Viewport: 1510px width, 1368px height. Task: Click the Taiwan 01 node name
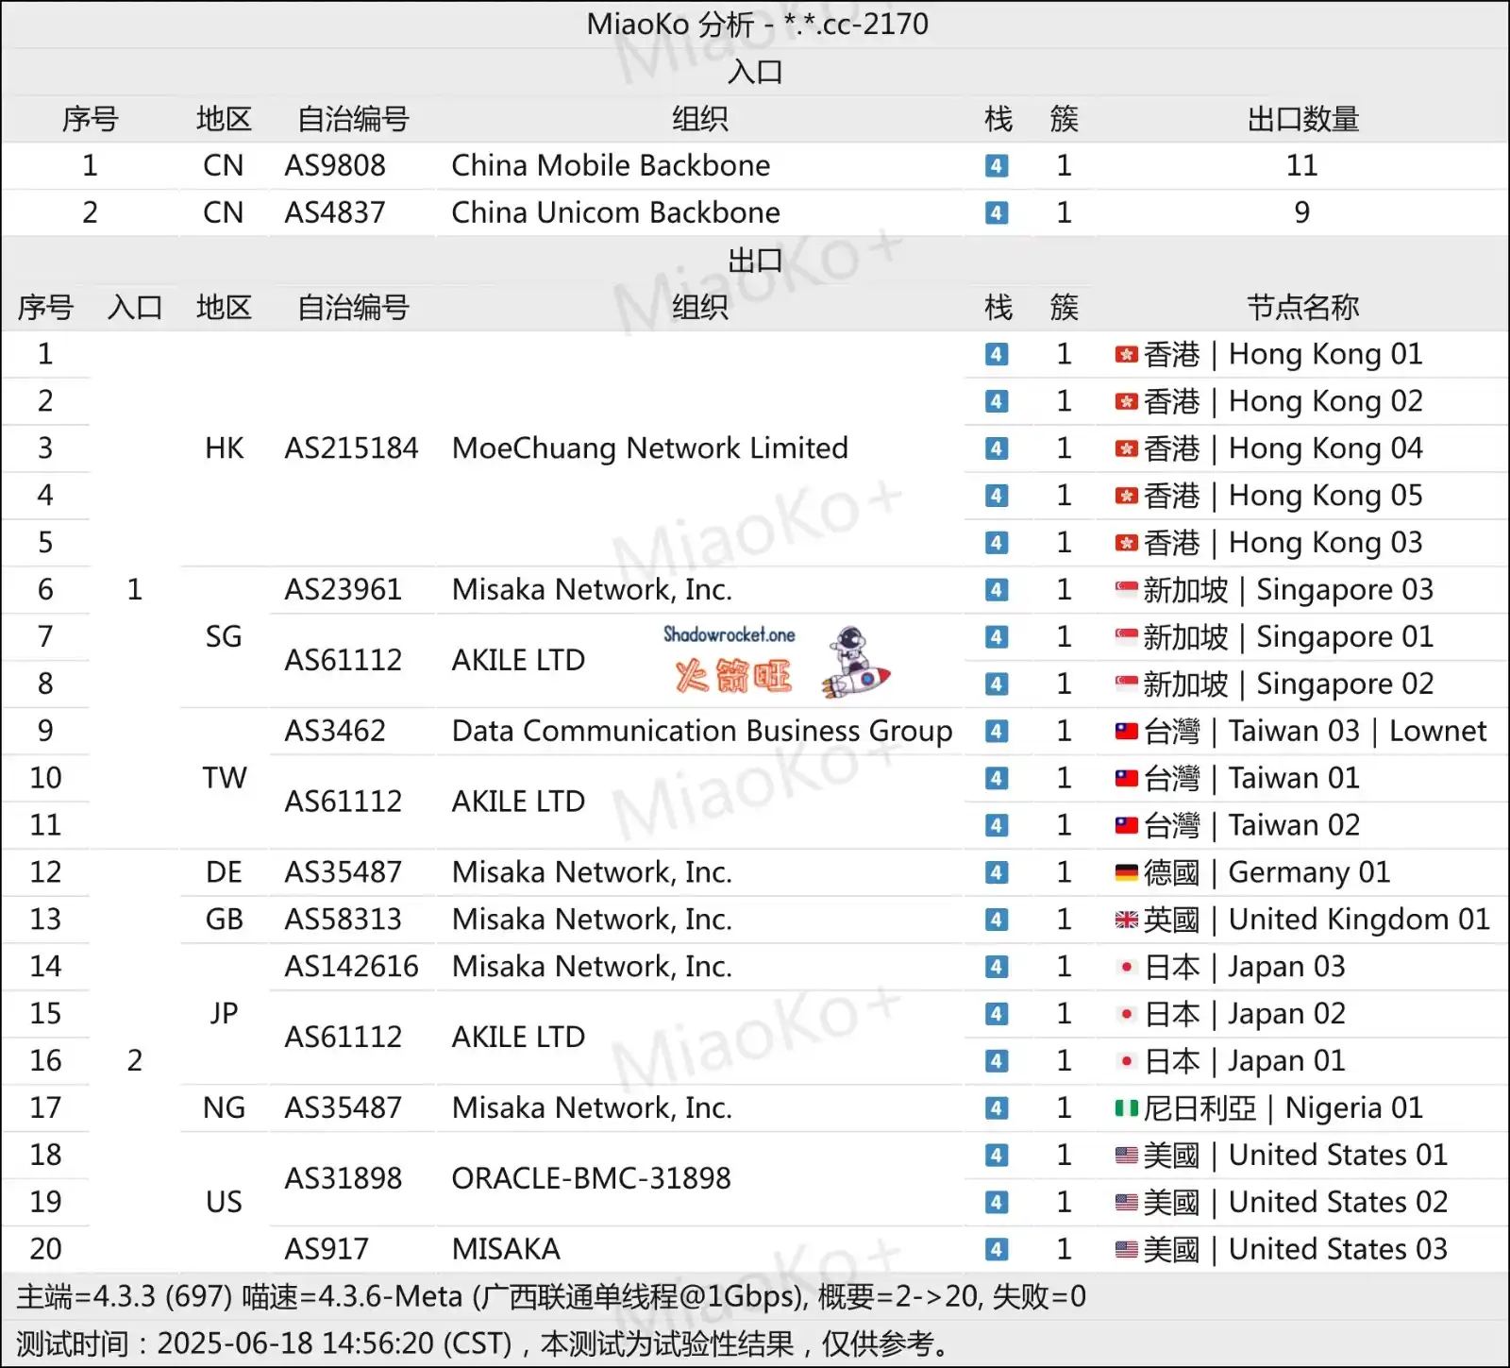tap(1251, 779)
